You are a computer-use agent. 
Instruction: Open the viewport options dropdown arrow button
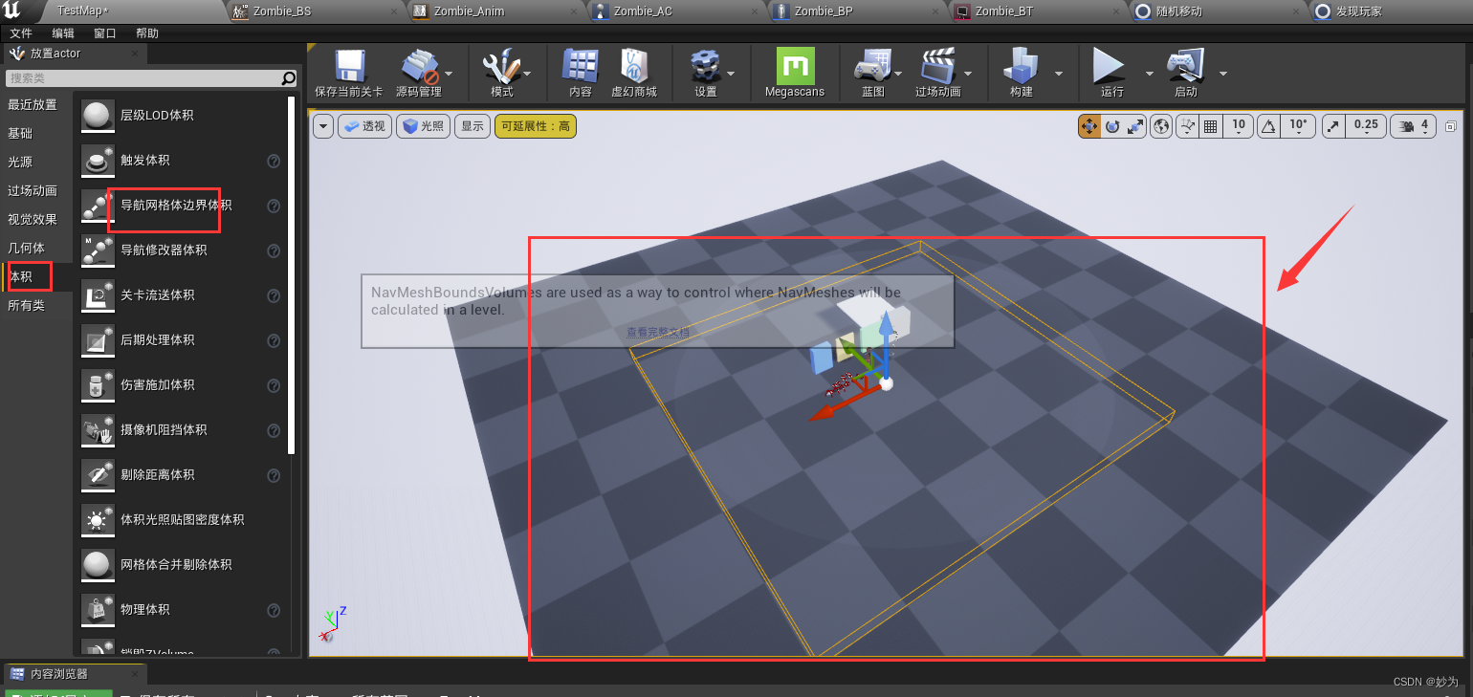tap(323, 126)
